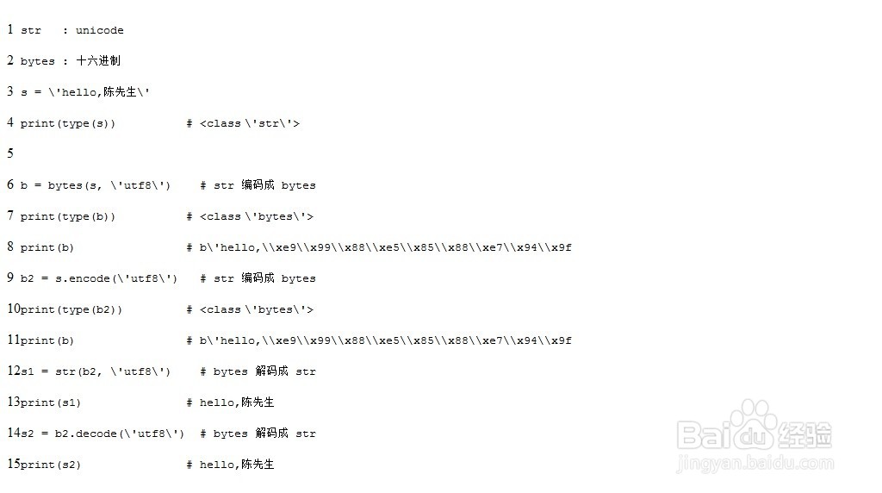This screenshot has height=493, width=882.
Task: Click the s1 = str(b2, 'utf8') code
Action: [96, 372]
